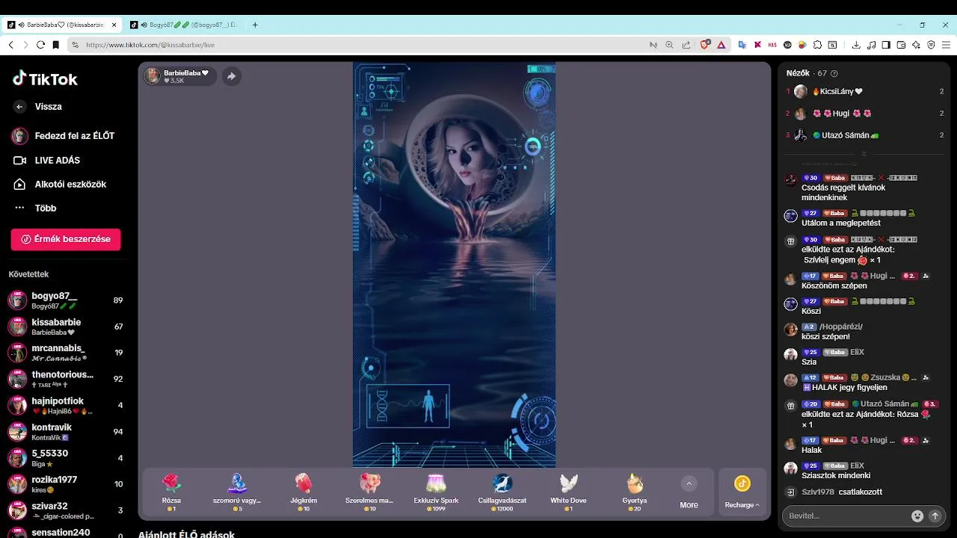Send the Jégkrém gift
Image resolution: width=957 pixels, height=538 pixels.
click(x=303, y=492)
